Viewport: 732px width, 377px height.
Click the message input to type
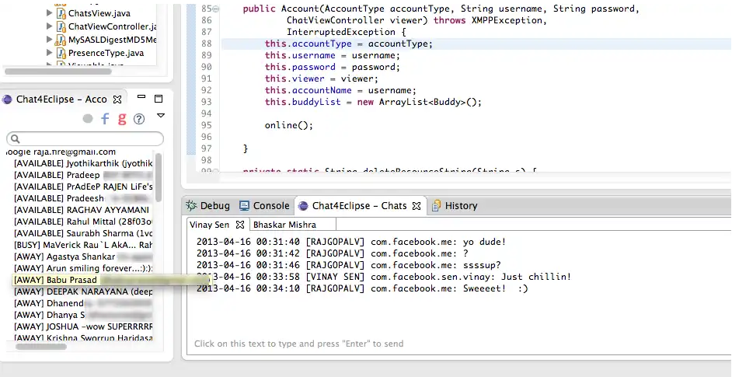[x=298, y=344]
